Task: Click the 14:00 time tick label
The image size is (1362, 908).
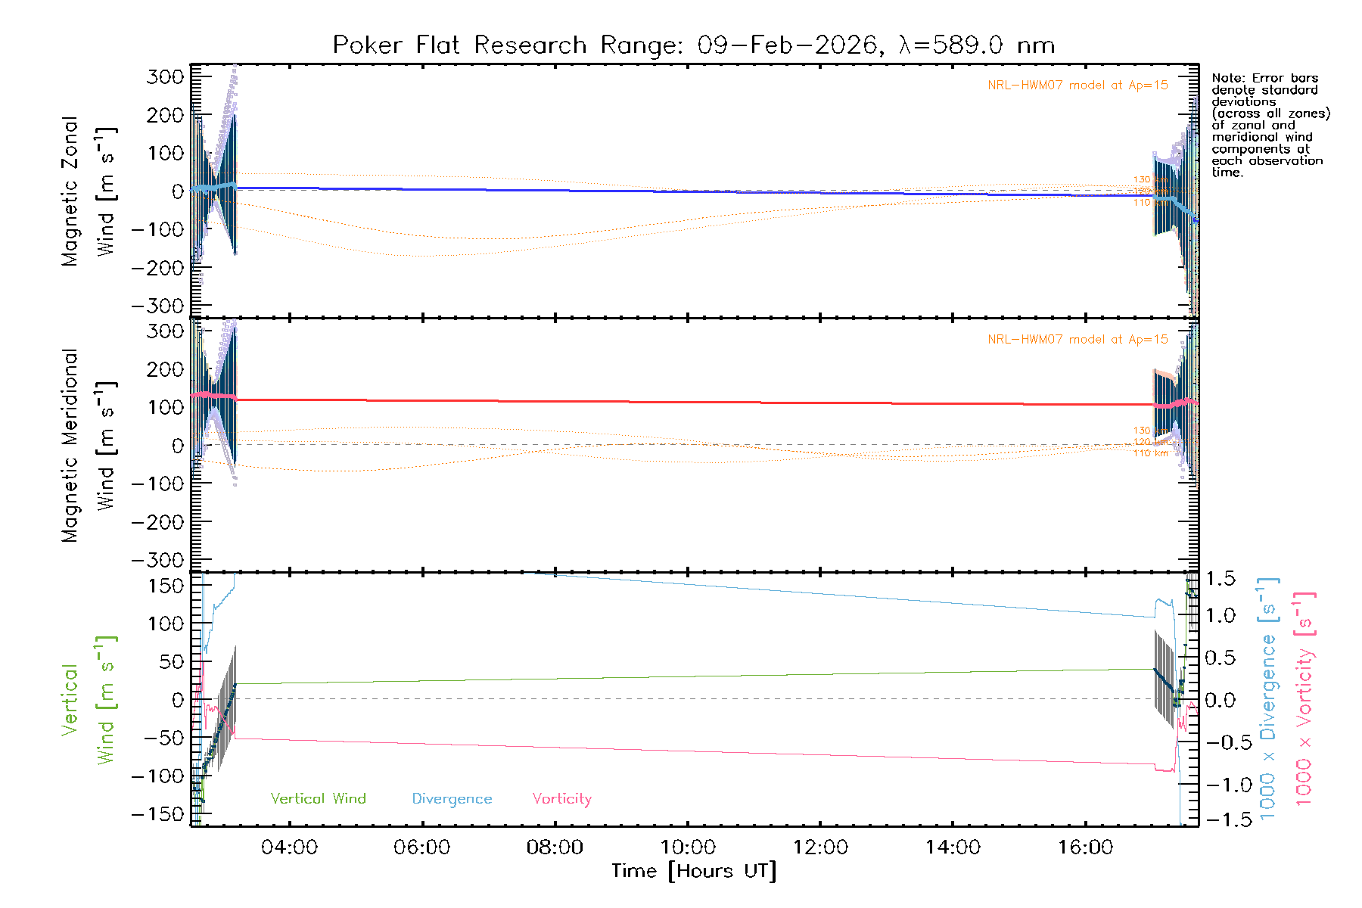Action: coord(953,847)
